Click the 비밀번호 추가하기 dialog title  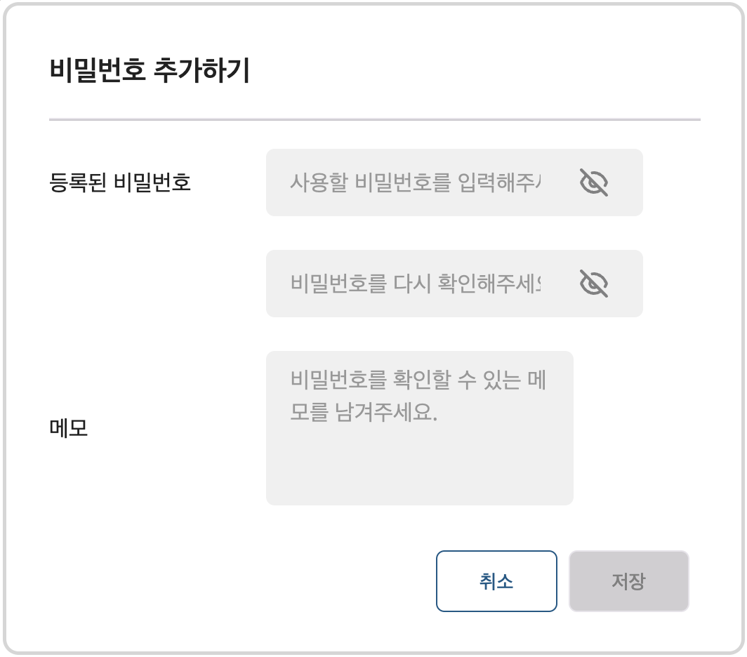click(150, 70)
